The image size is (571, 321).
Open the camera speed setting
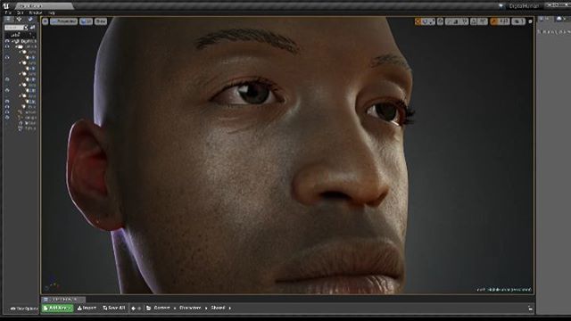click(518, 21)
